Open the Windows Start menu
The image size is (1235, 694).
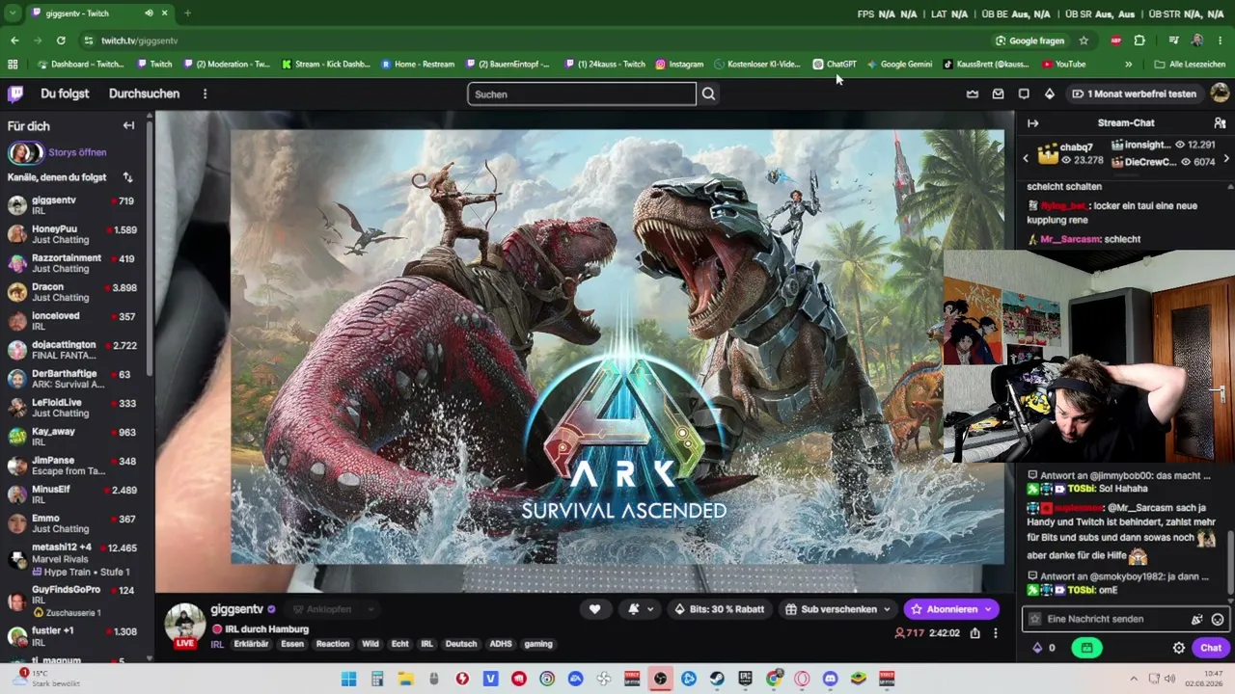(x=349, y=679)
